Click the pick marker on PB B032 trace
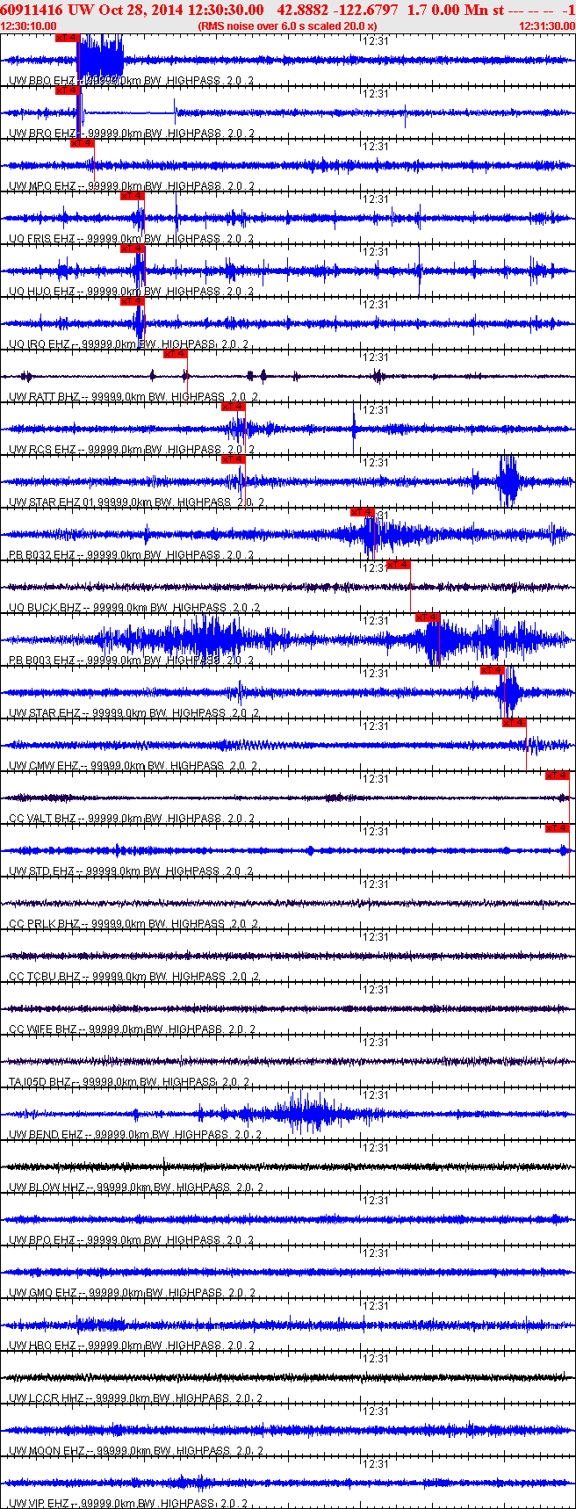The image size is (576, 1509). pyautogui.click(x=363, y=512)
